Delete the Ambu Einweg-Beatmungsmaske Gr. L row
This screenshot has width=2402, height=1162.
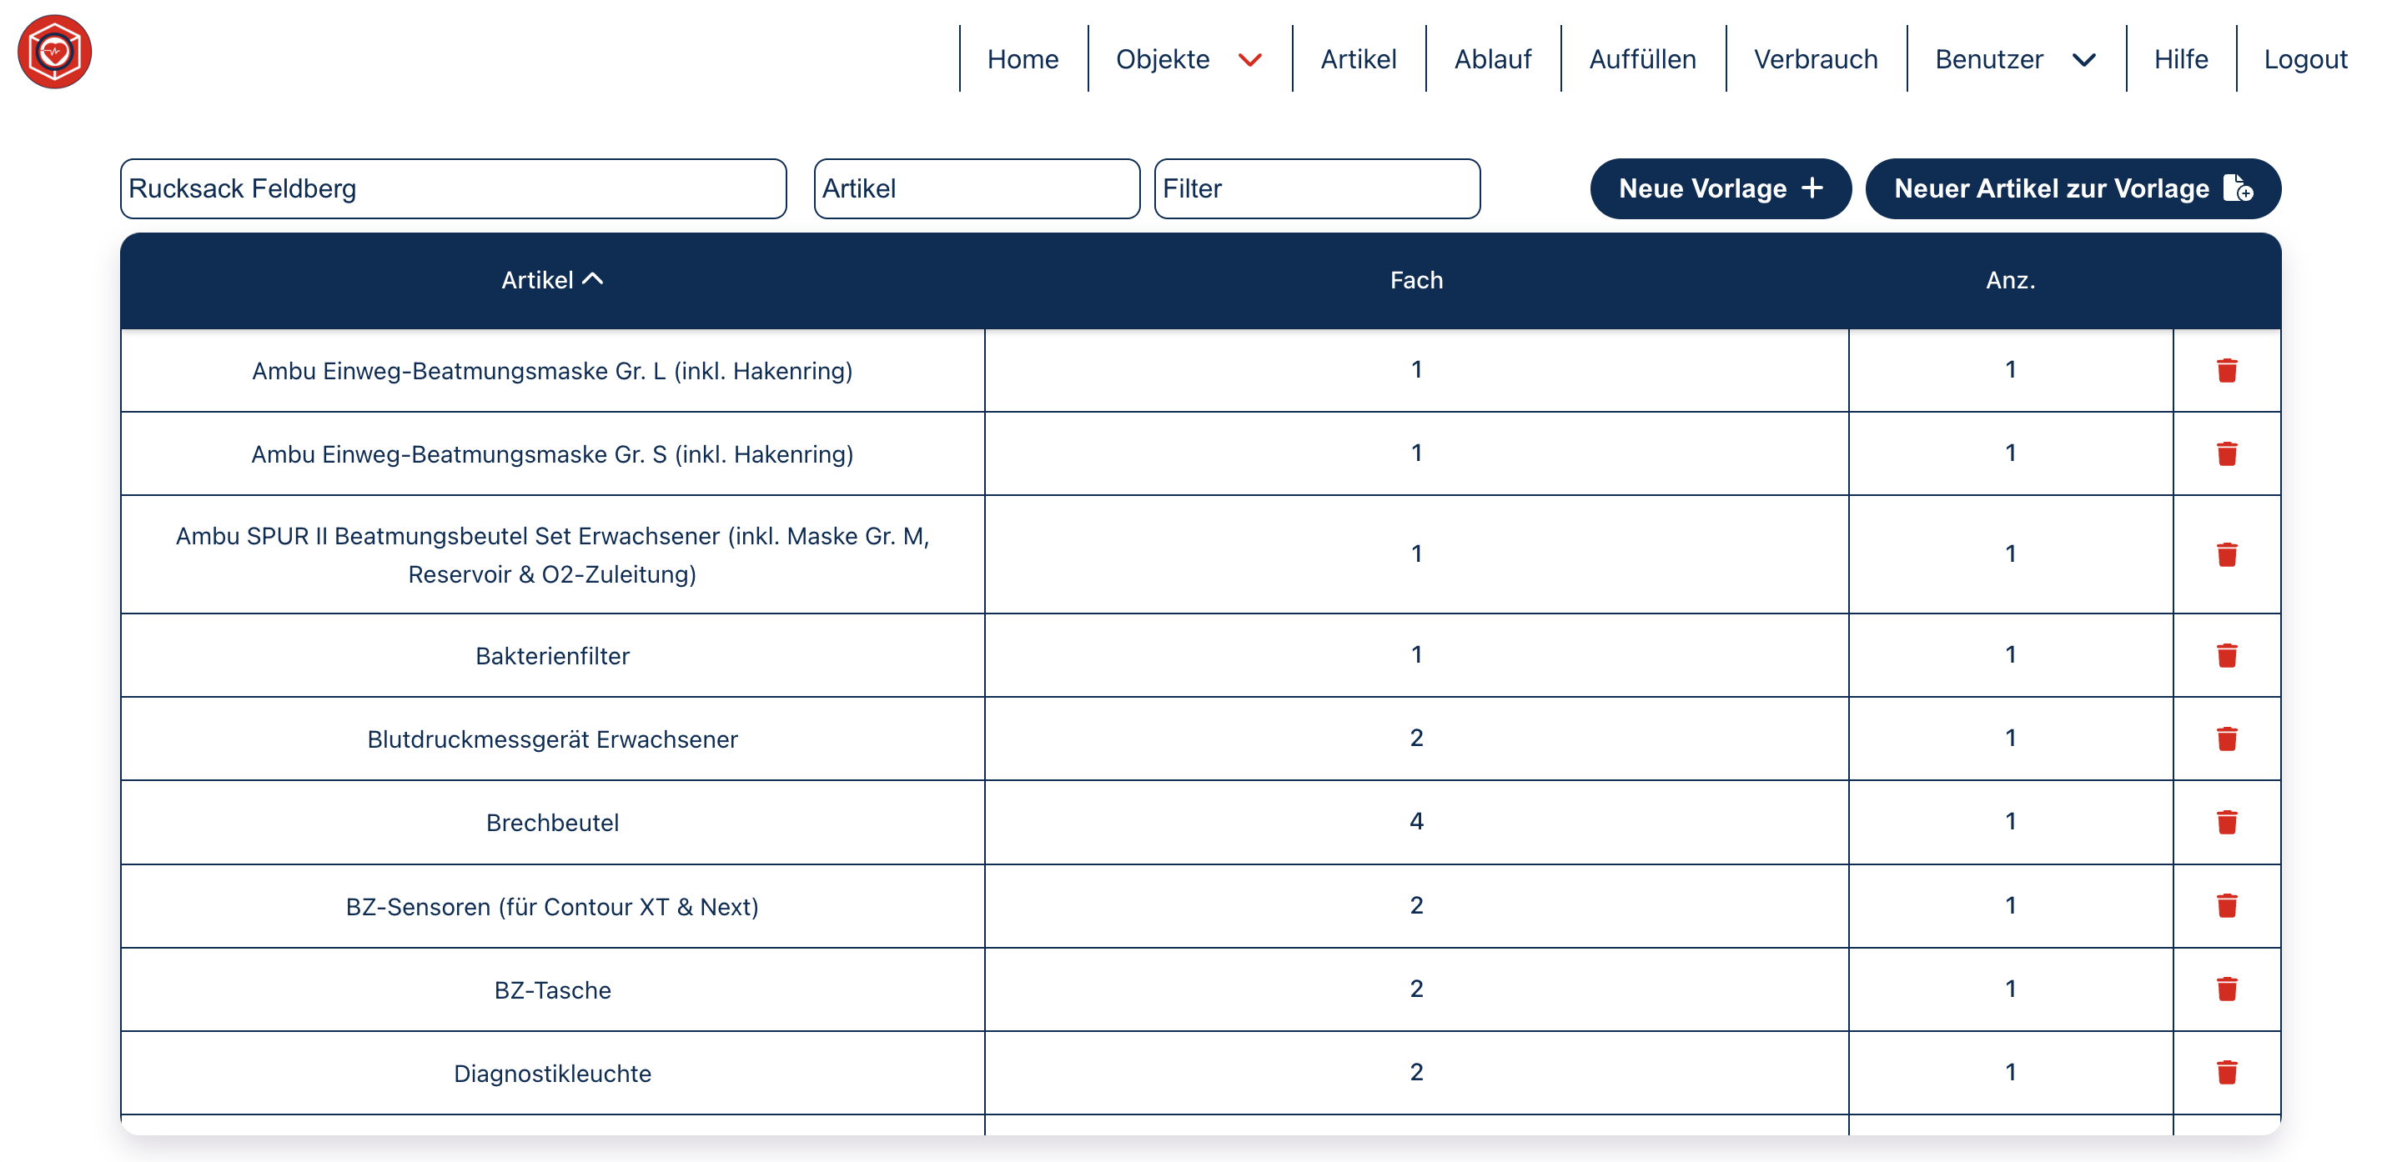click(2226, 370)
